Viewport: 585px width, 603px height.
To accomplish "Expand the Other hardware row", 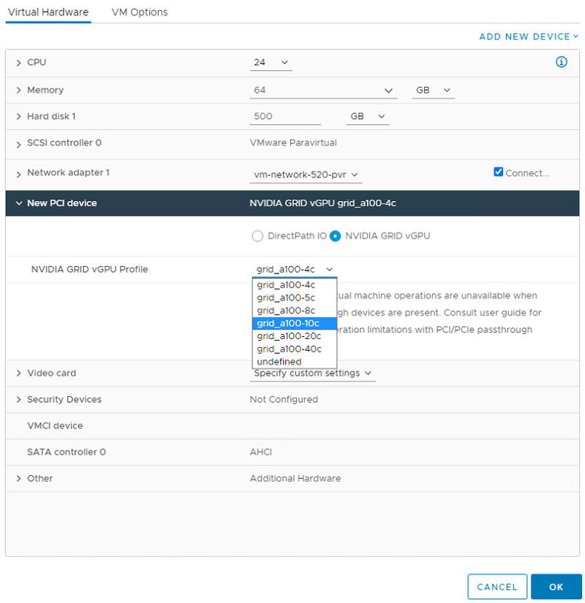I will [x=18, y=479].
